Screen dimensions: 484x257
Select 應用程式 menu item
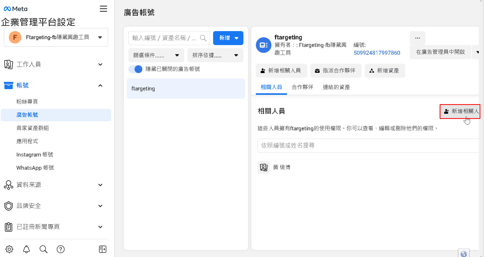(x=56, y=141)
